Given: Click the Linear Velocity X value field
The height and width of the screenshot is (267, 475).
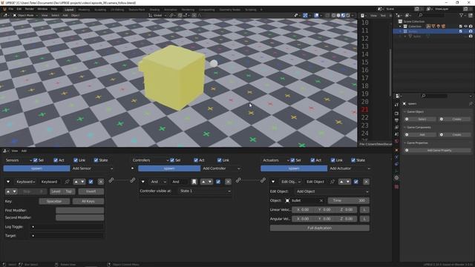Looking at the screenshot, I should click(x=303, y=209).
